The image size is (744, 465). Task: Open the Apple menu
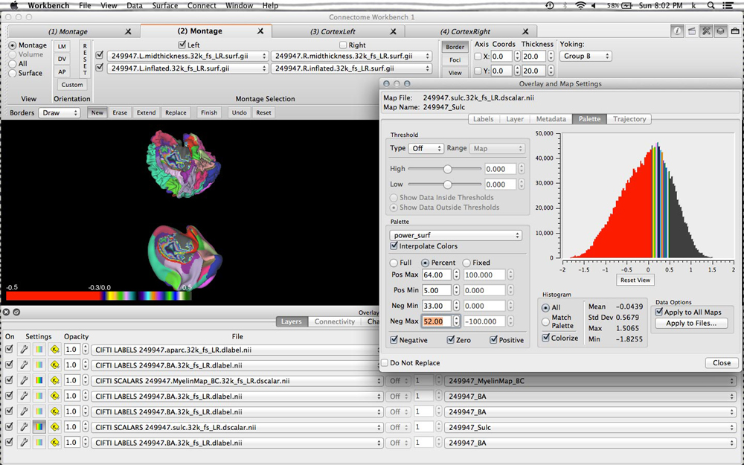tap(13, 6)
